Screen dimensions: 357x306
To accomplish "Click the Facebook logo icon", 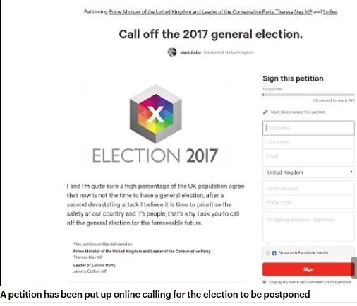I will tap(274, 253).
